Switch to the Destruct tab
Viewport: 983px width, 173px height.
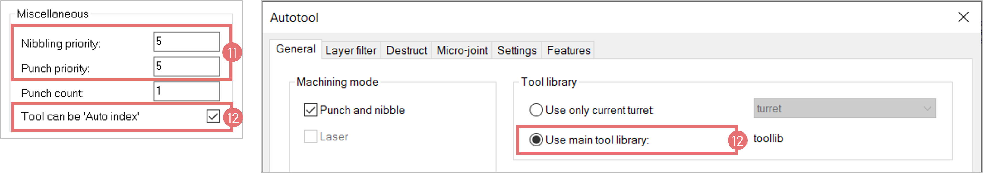click(406, 51)
